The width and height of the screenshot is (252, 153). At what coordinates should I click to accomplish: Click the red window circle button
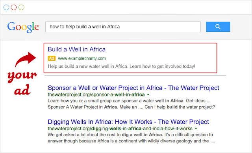pos(14,7)
